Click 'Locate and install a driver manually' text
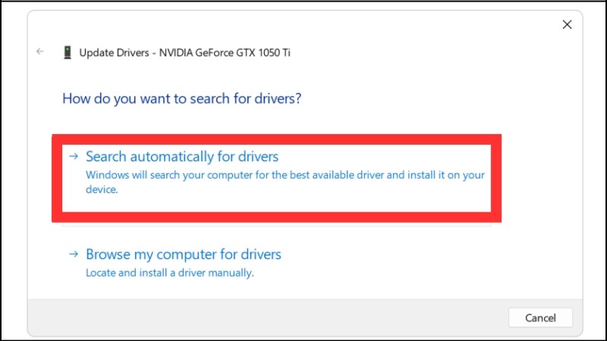Screen dimensions: 607x341 point(169,272)
